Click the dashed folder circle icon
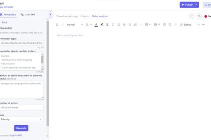This screenshot has height=140, width=211. point(199,16)
